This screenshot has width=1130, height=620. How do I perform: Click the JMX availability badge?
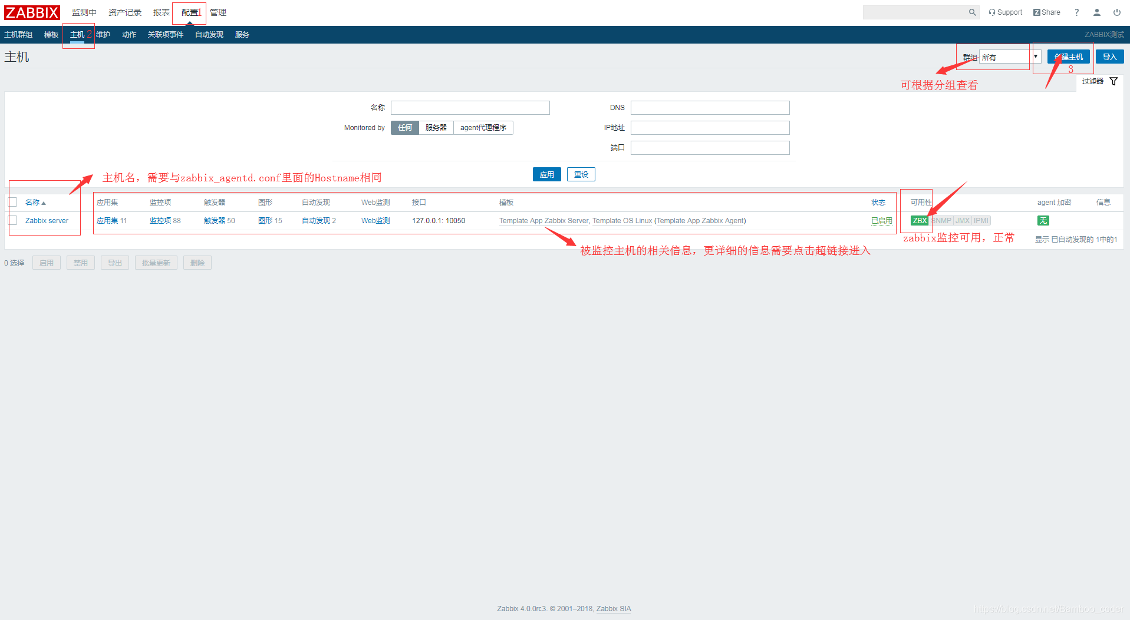pyautogui.click(x=963, y=221)
